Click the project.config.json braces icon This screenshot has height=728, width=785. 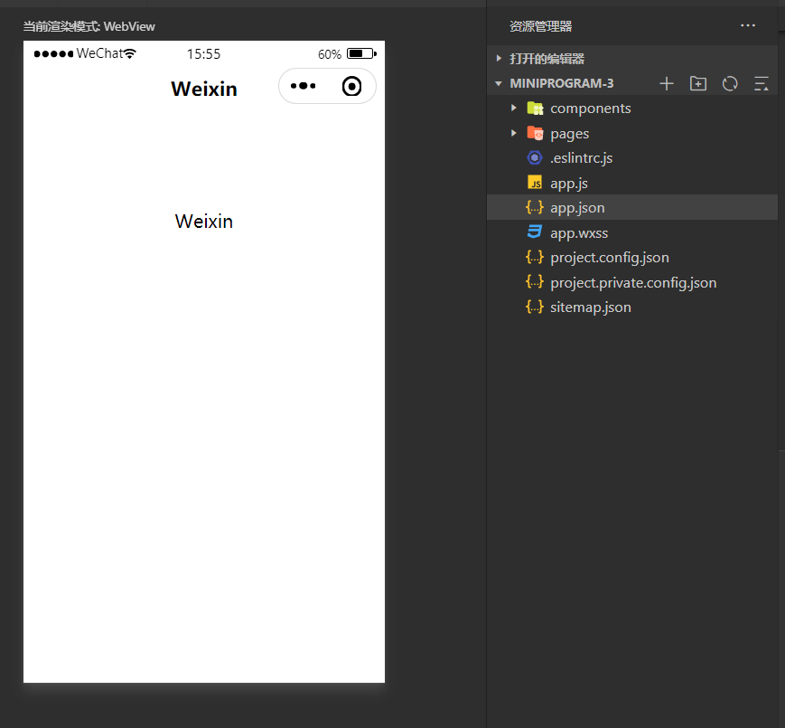[x=535, y=257]
